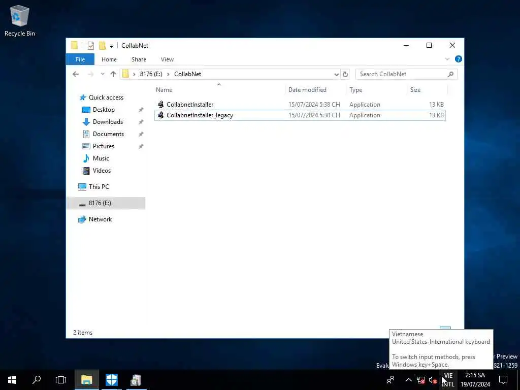The image size is (520, 390).
Task: Open Downloads in the navigation pane
Action: tap(108, 122)
